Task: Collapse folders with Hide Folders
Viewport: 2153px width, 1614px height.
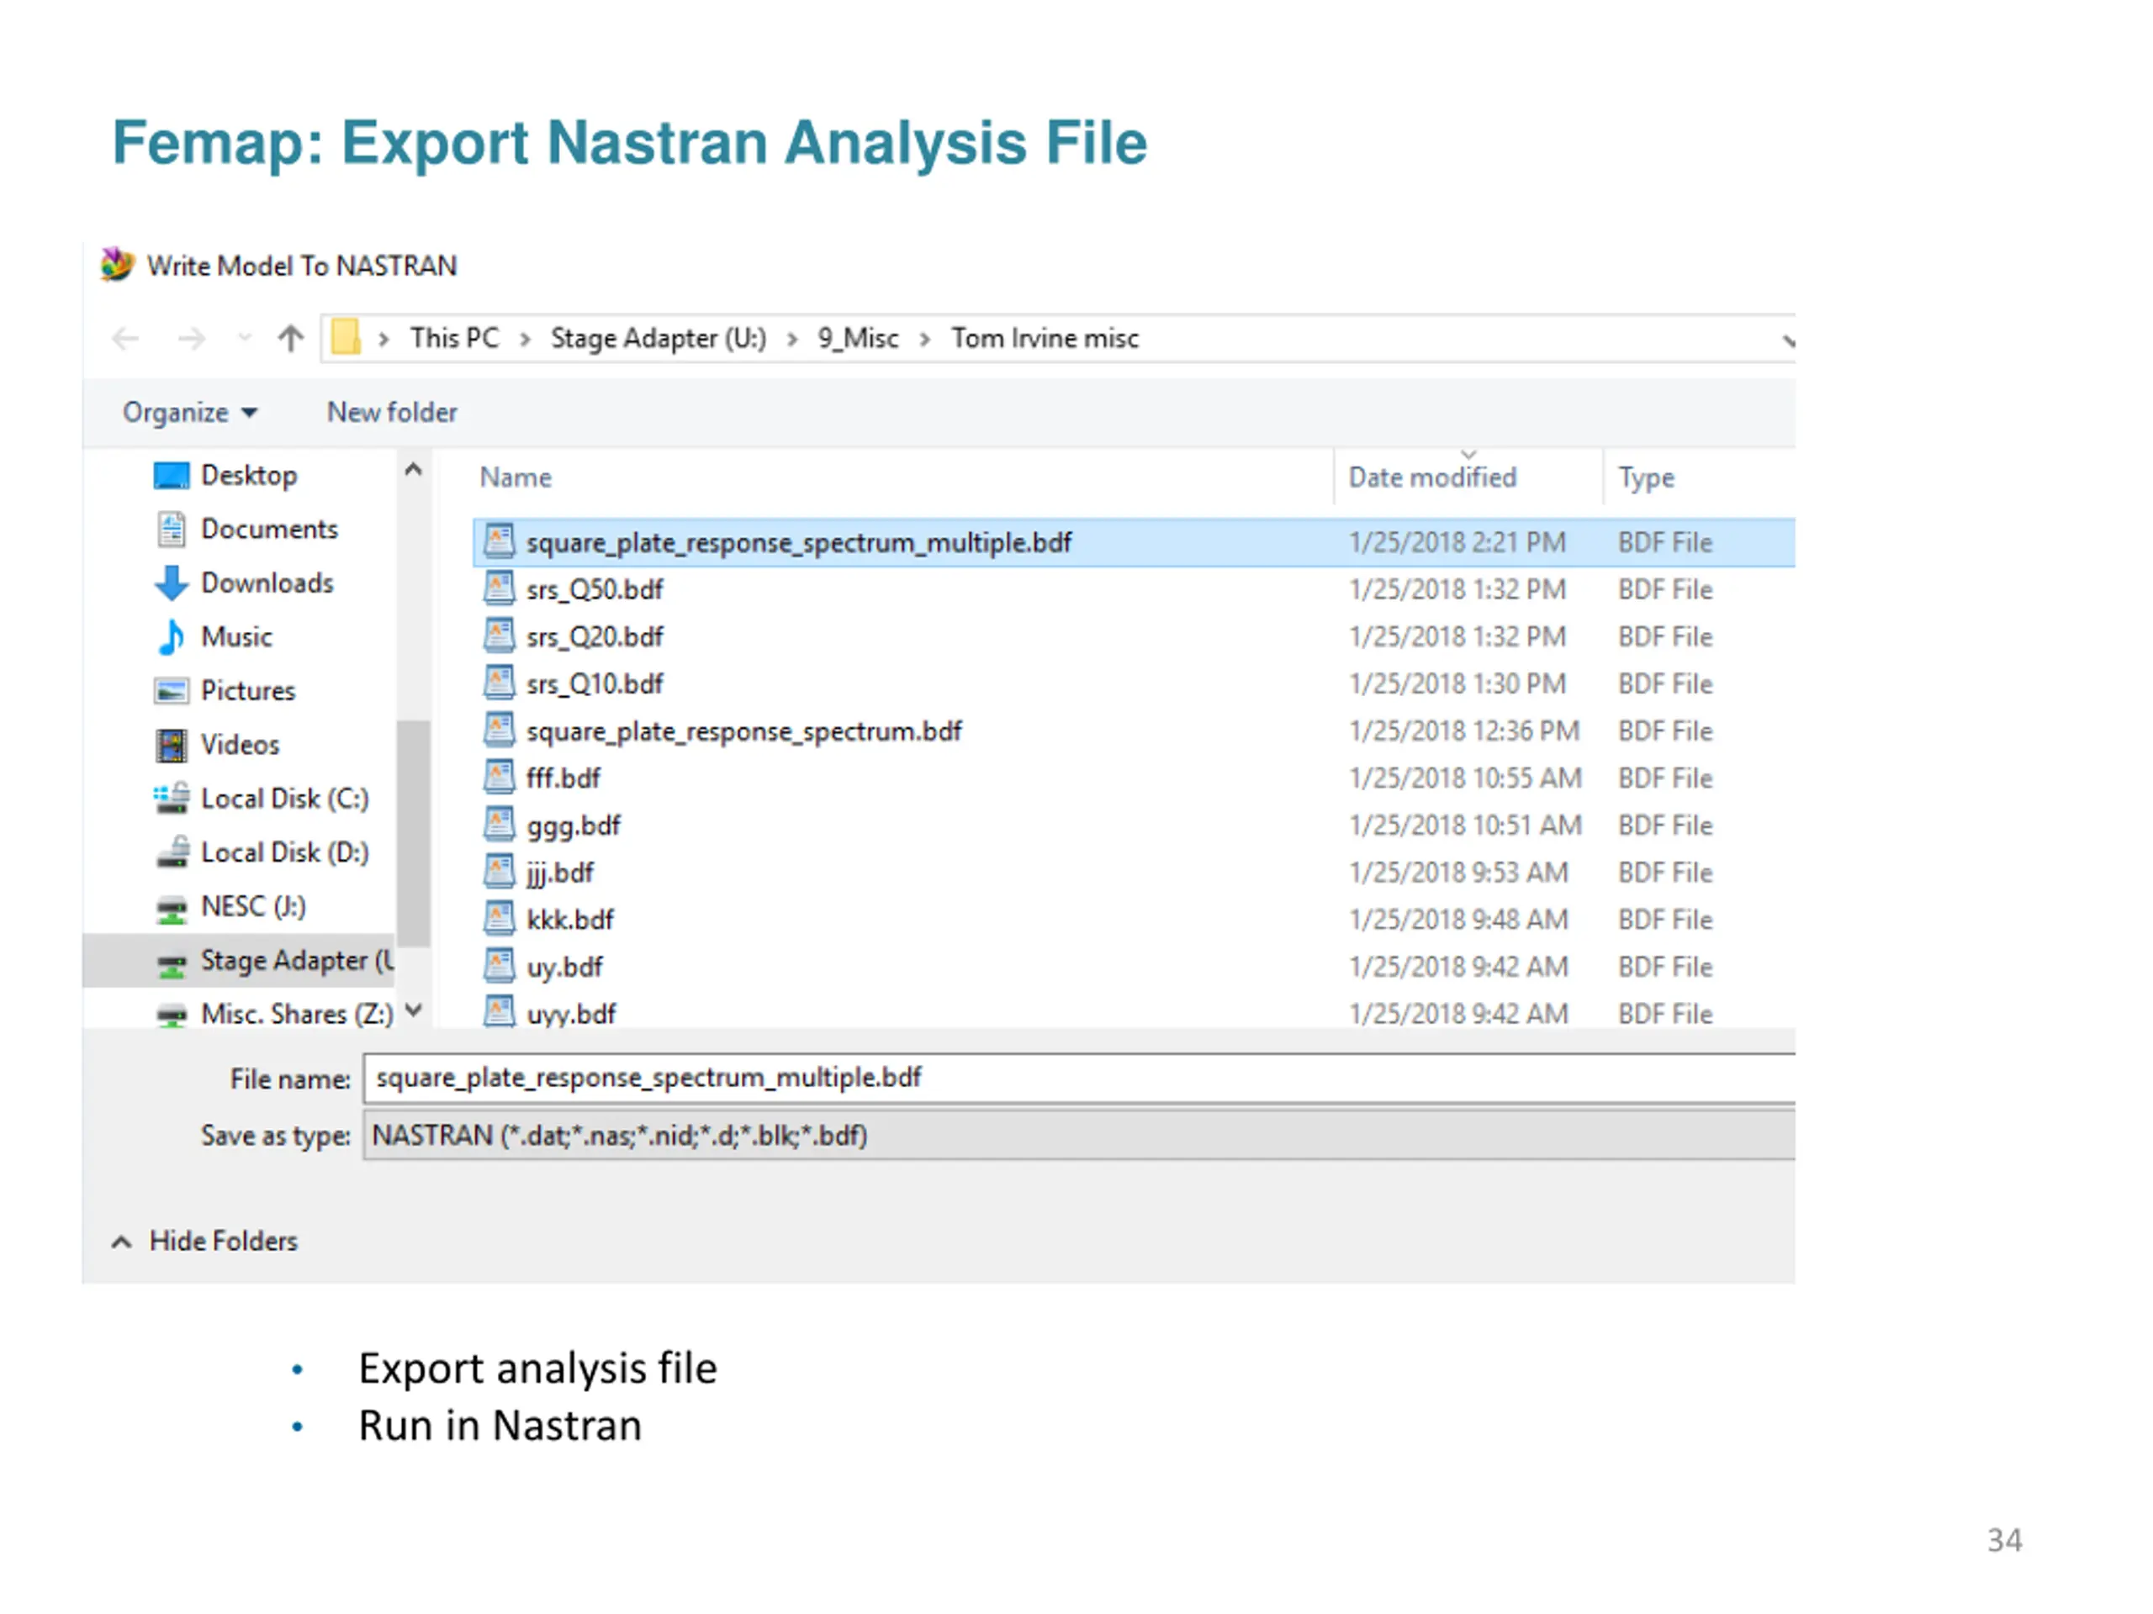Action: pos(205,1242)
